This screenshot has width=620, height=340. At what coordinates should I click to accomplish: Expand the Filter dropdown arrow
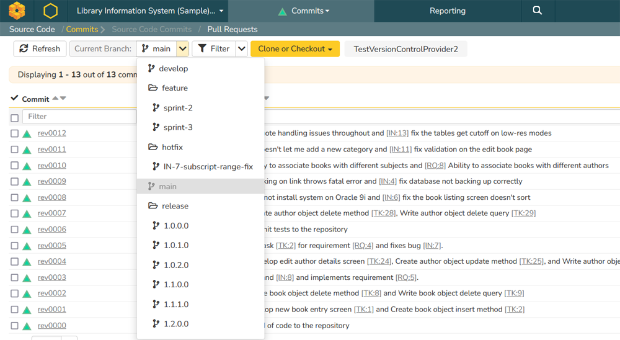(242, 49)
